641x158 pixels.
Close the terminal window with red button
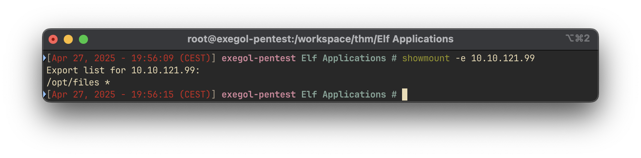pyautogui.click(x=53, y=39)
